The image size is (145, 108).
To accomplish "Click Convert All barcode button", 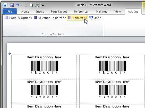I will tap(78, 18).
